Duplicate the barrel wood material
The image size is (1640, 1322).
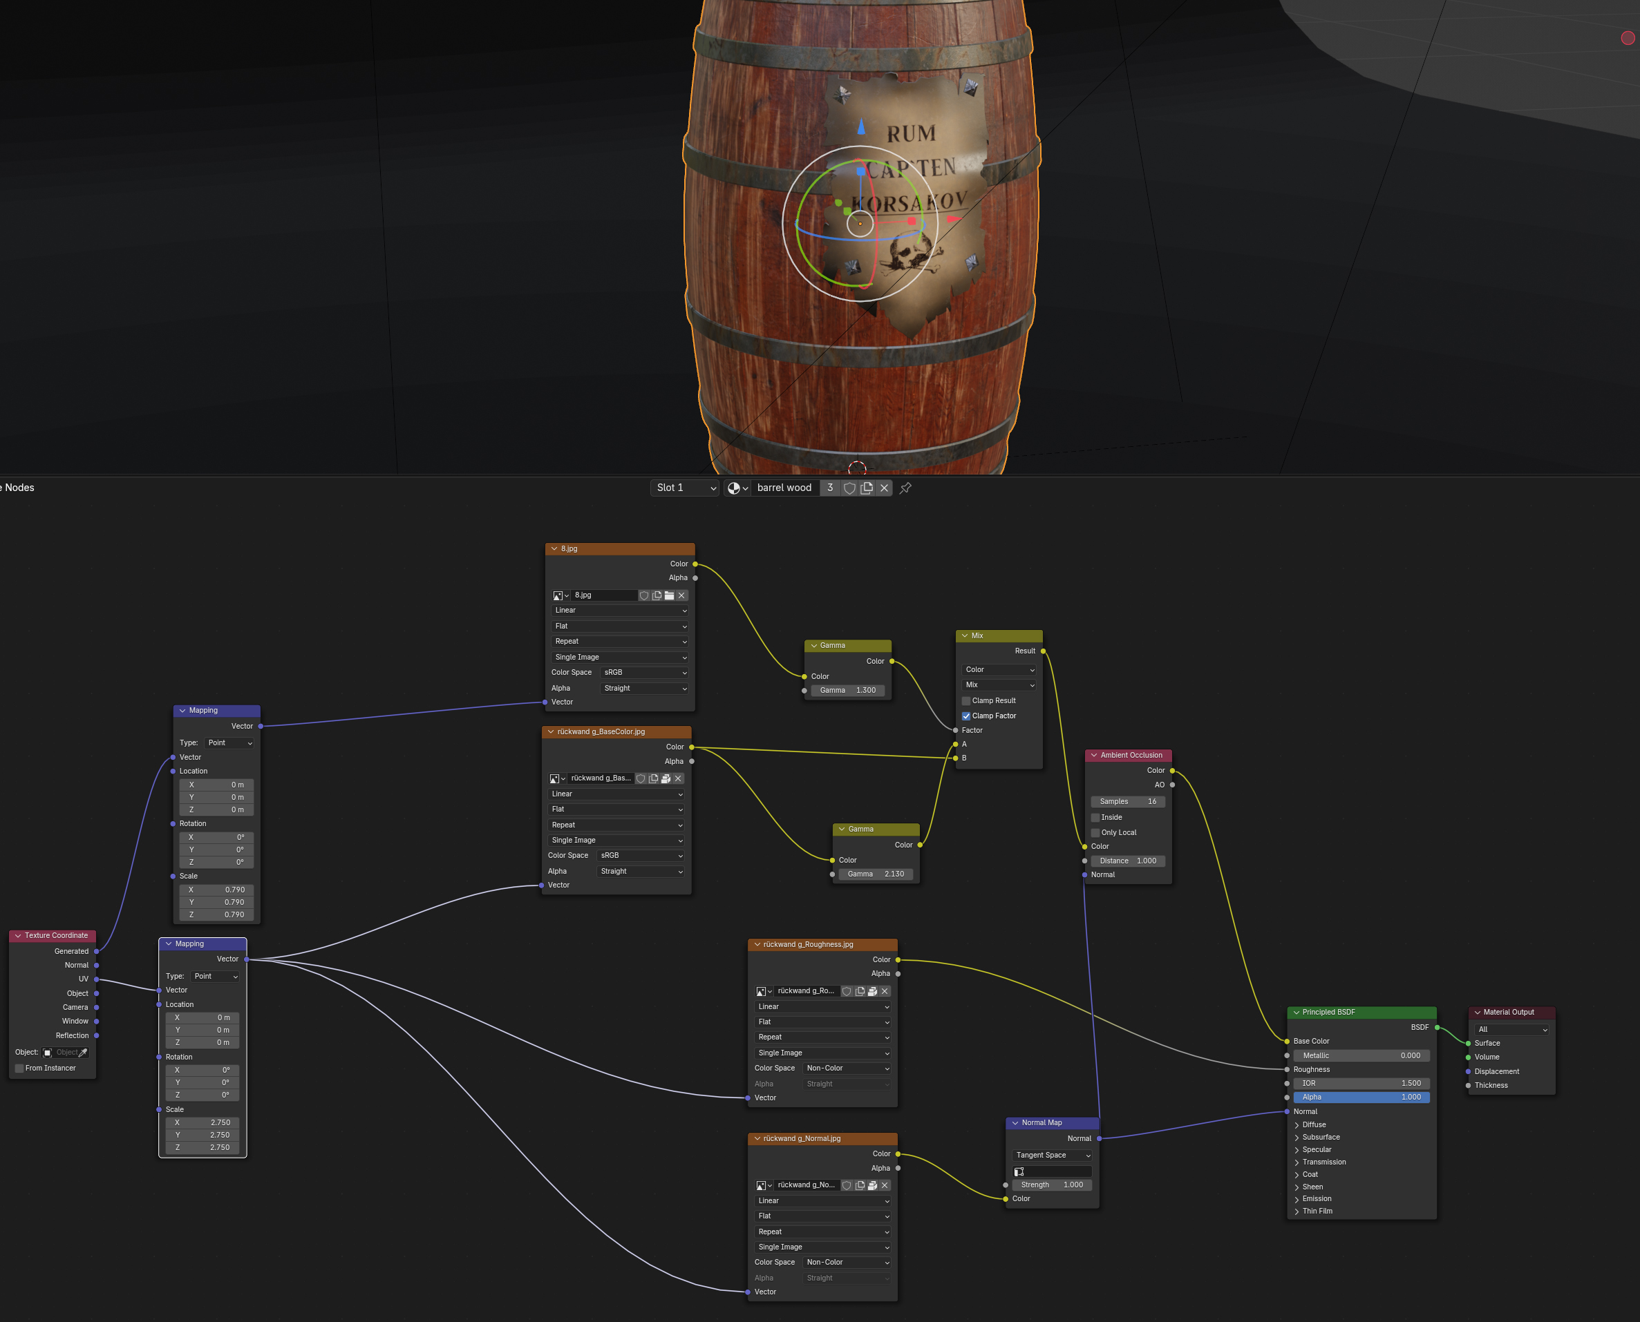(867, 488)
